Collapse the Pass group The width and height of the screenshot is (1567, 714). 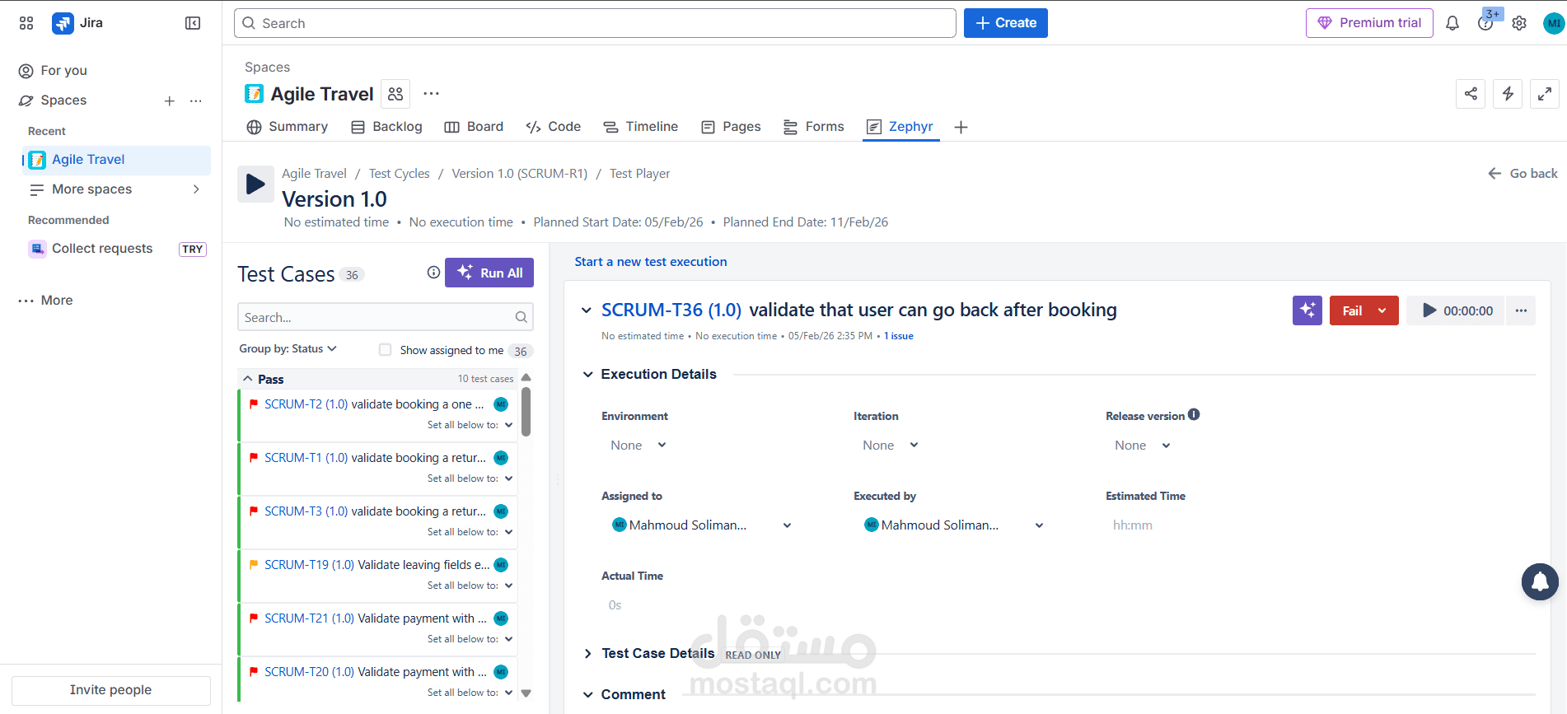(x=248, y=379)
